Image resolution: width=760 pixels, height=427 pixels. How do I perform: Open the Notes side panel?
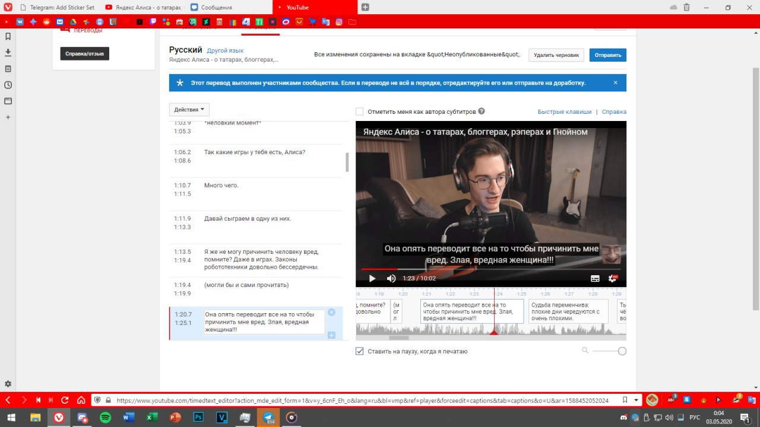pos(8,69)
